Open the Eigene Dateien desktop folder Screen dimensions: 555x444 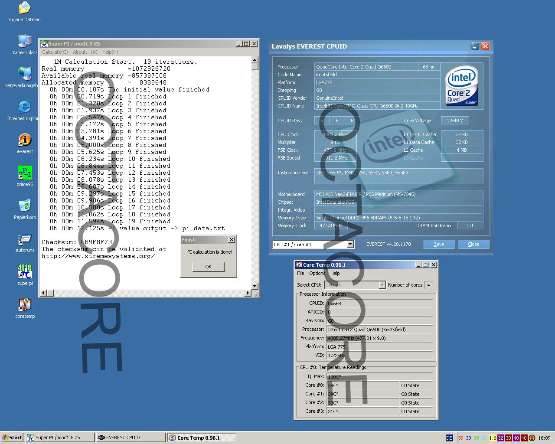(25, 12)
